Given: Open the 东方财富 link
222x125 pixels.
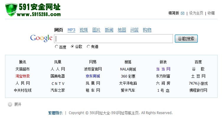Looking at the screenshot, I should (163, 76).
